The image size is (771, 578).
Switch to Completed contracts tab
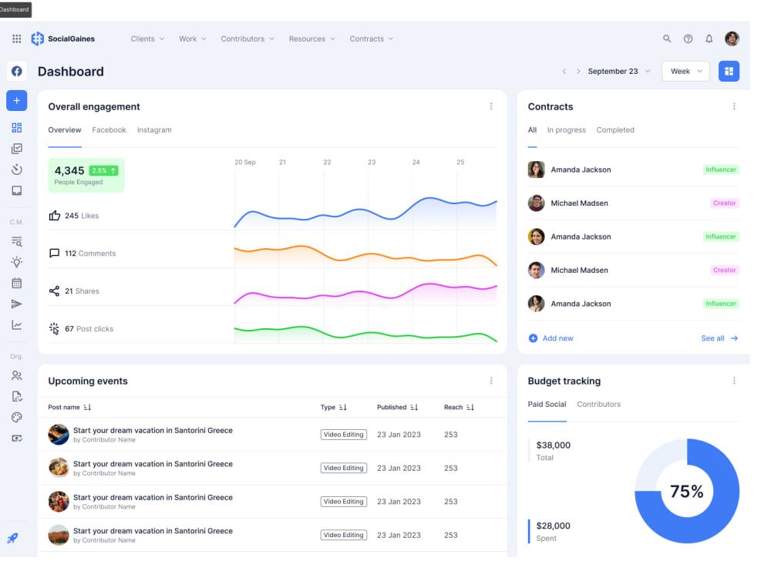point(615,130)
